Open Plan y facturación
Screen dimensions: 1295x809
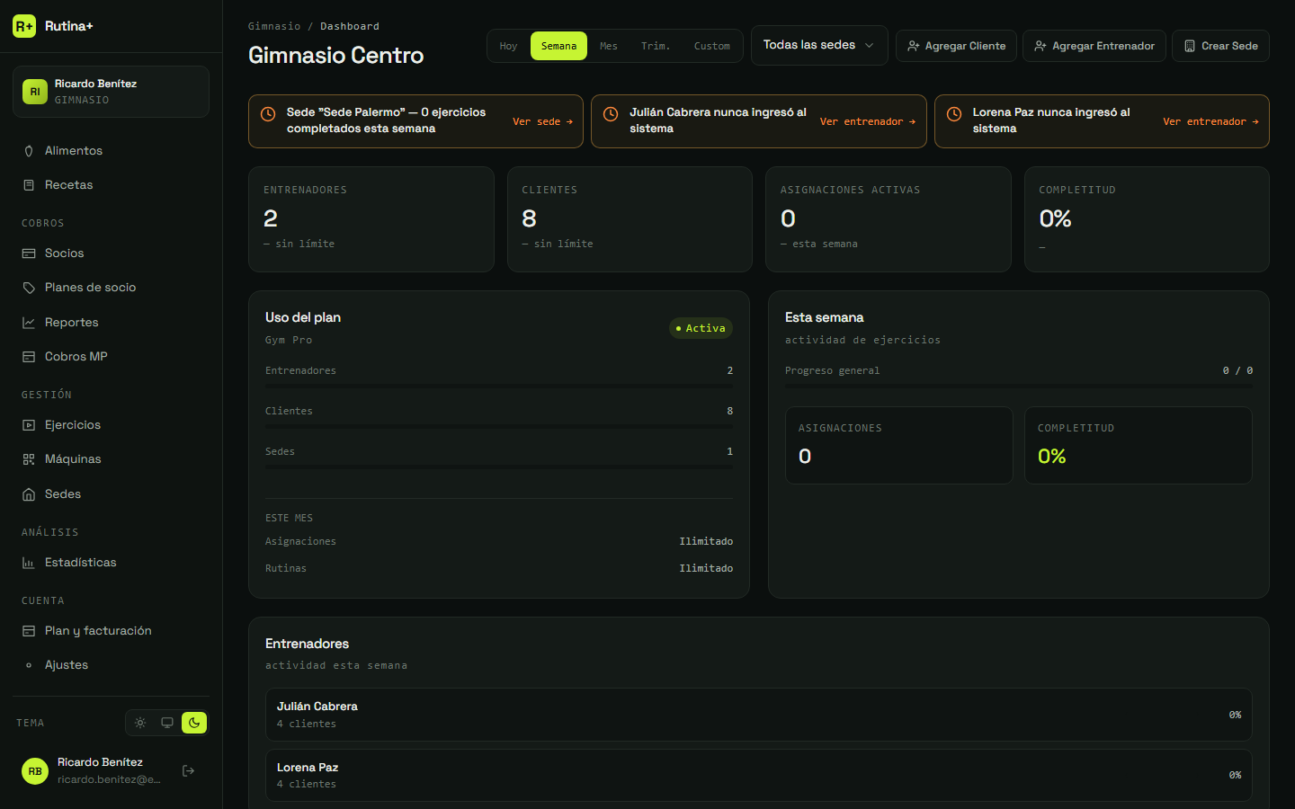coord(111,631)
